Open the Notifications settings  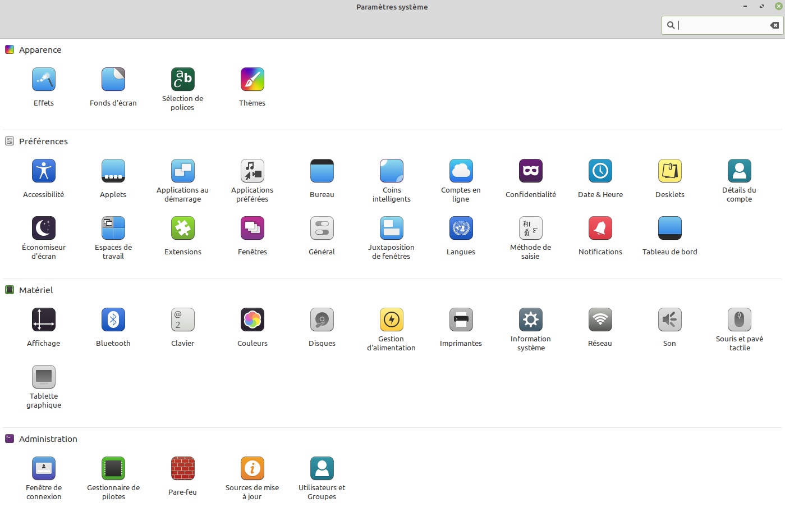tap(600, 229)
